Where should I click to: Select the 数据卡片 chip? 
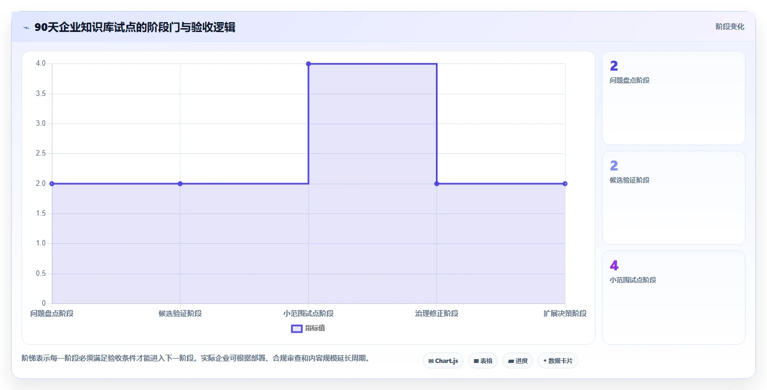[558, 361]
